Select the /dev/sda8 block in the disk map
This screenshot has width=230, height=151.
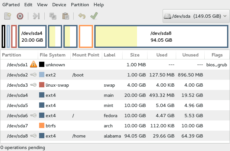coord(161,37)
